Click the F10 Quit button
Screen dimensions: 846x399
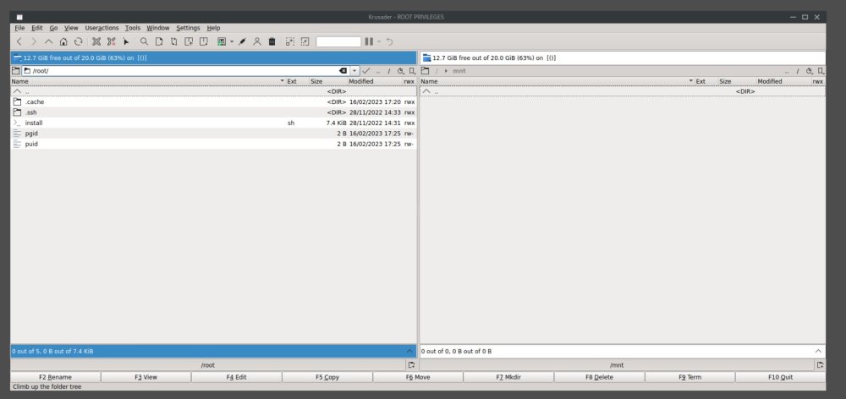(x=781, y=377)
